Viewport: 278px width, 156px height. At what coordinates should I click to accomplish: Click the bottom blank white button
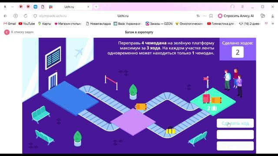pos(235,146)
